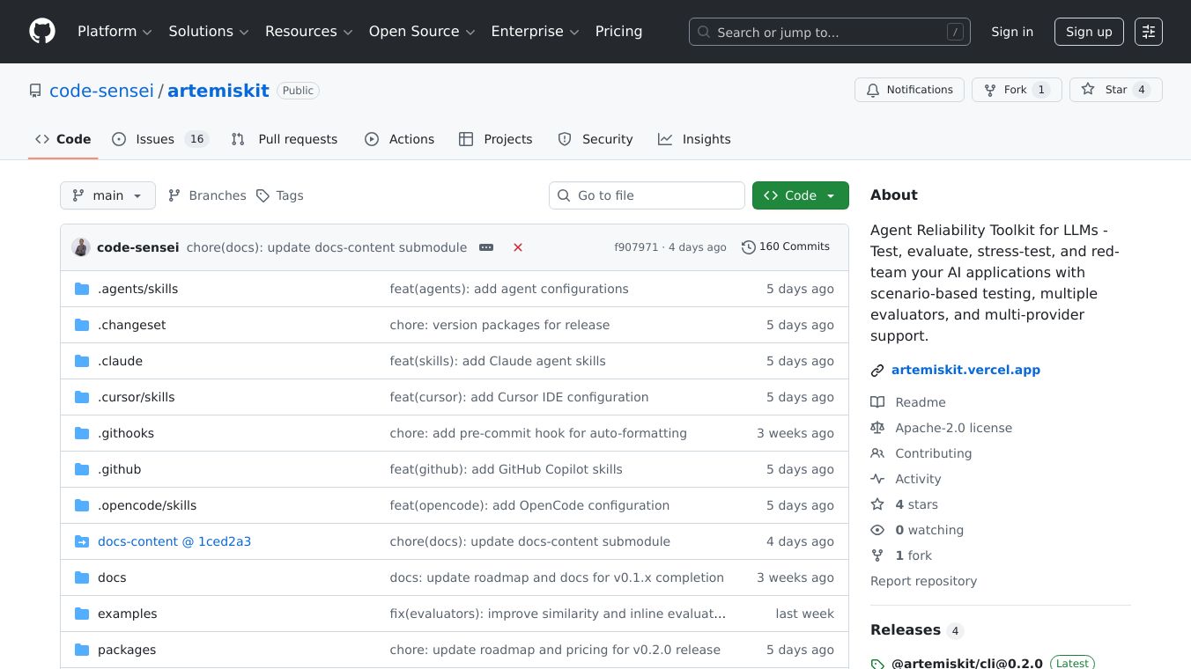Viewport: 1191px width, 669px height.
Task: Click the Latest release pill badge
Action: pyautogui.click(x=1073, y=663)
